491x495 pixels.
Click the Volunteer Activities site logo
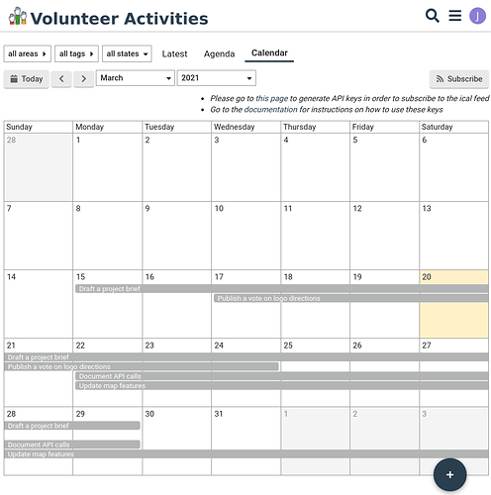109,17
